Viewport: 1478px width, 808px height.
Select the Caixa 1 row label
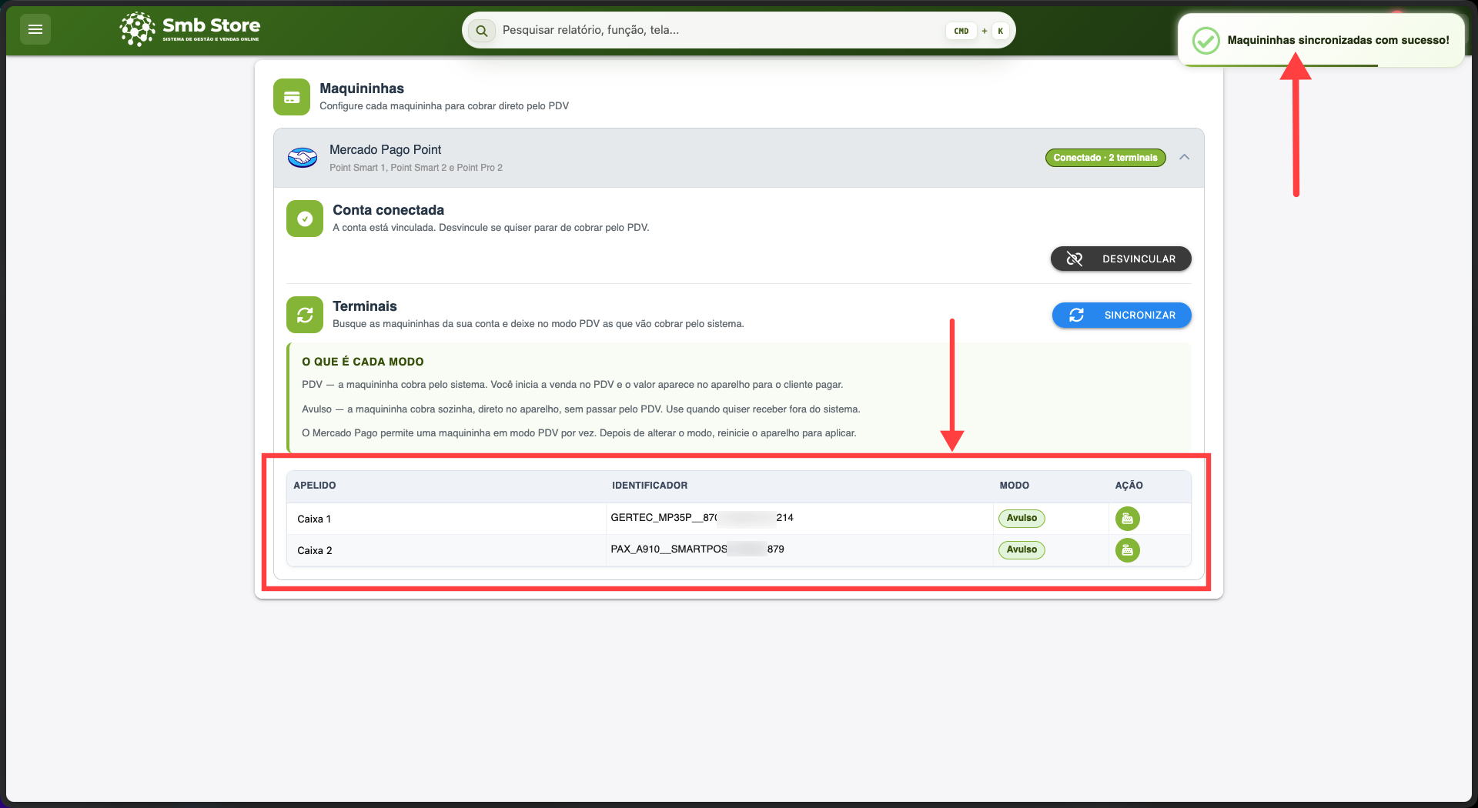tap(314, 519)
